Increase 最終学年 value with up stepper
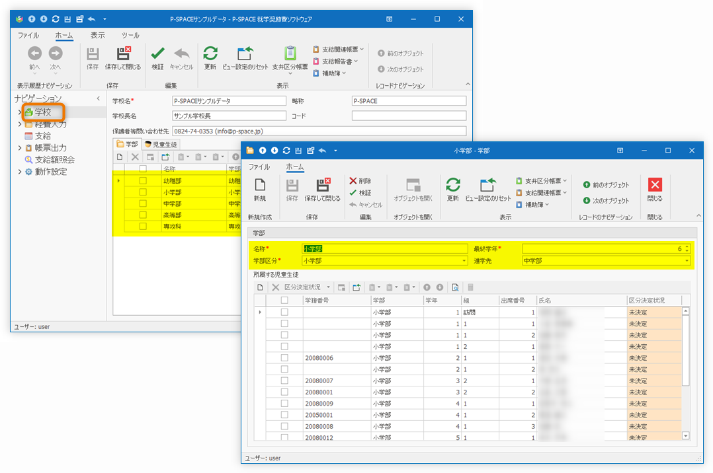 click(687, 246)
